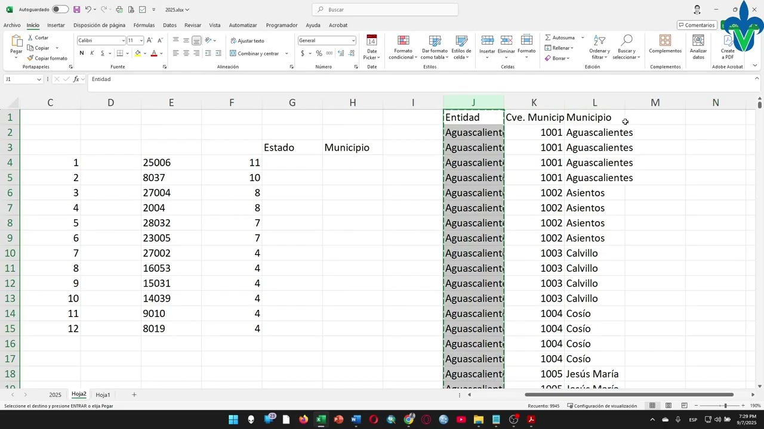Open Complementos add-ins
Image resolution: width=764 pixels, height=429 pixels.
tap(665, 44)
